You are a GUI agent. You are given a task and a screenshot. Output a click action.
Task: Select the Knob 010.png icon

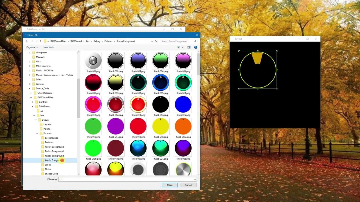pyautogui.click(x=183, y=82)
